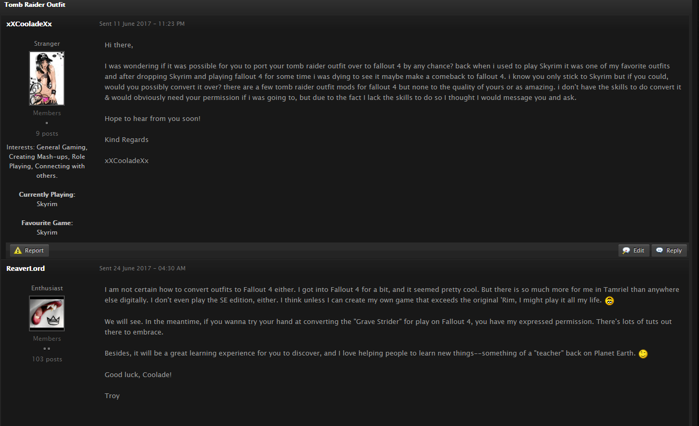Click the Edit button
The image size is (699, 426).
(x=634, y=250)
